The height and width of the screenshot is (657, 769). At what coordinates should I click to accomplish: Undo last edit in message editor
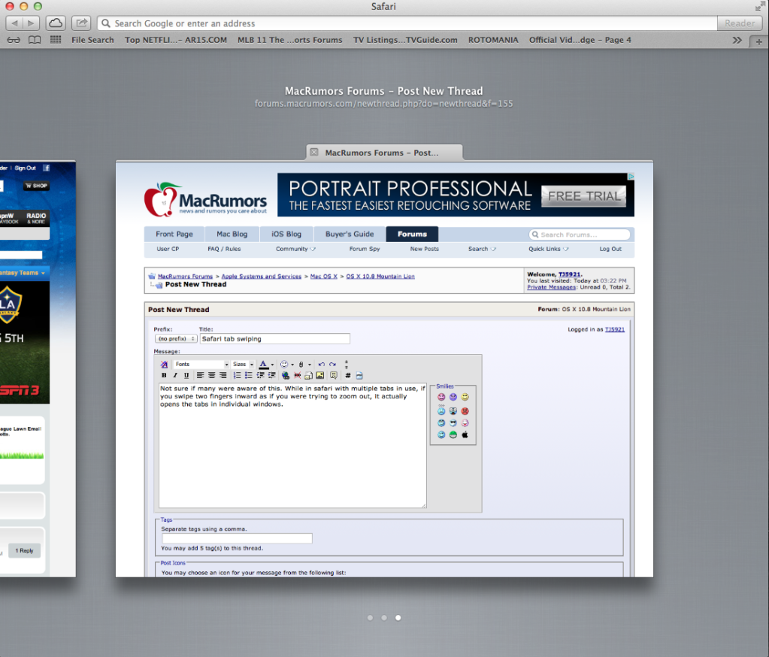[x=321, y=365]
